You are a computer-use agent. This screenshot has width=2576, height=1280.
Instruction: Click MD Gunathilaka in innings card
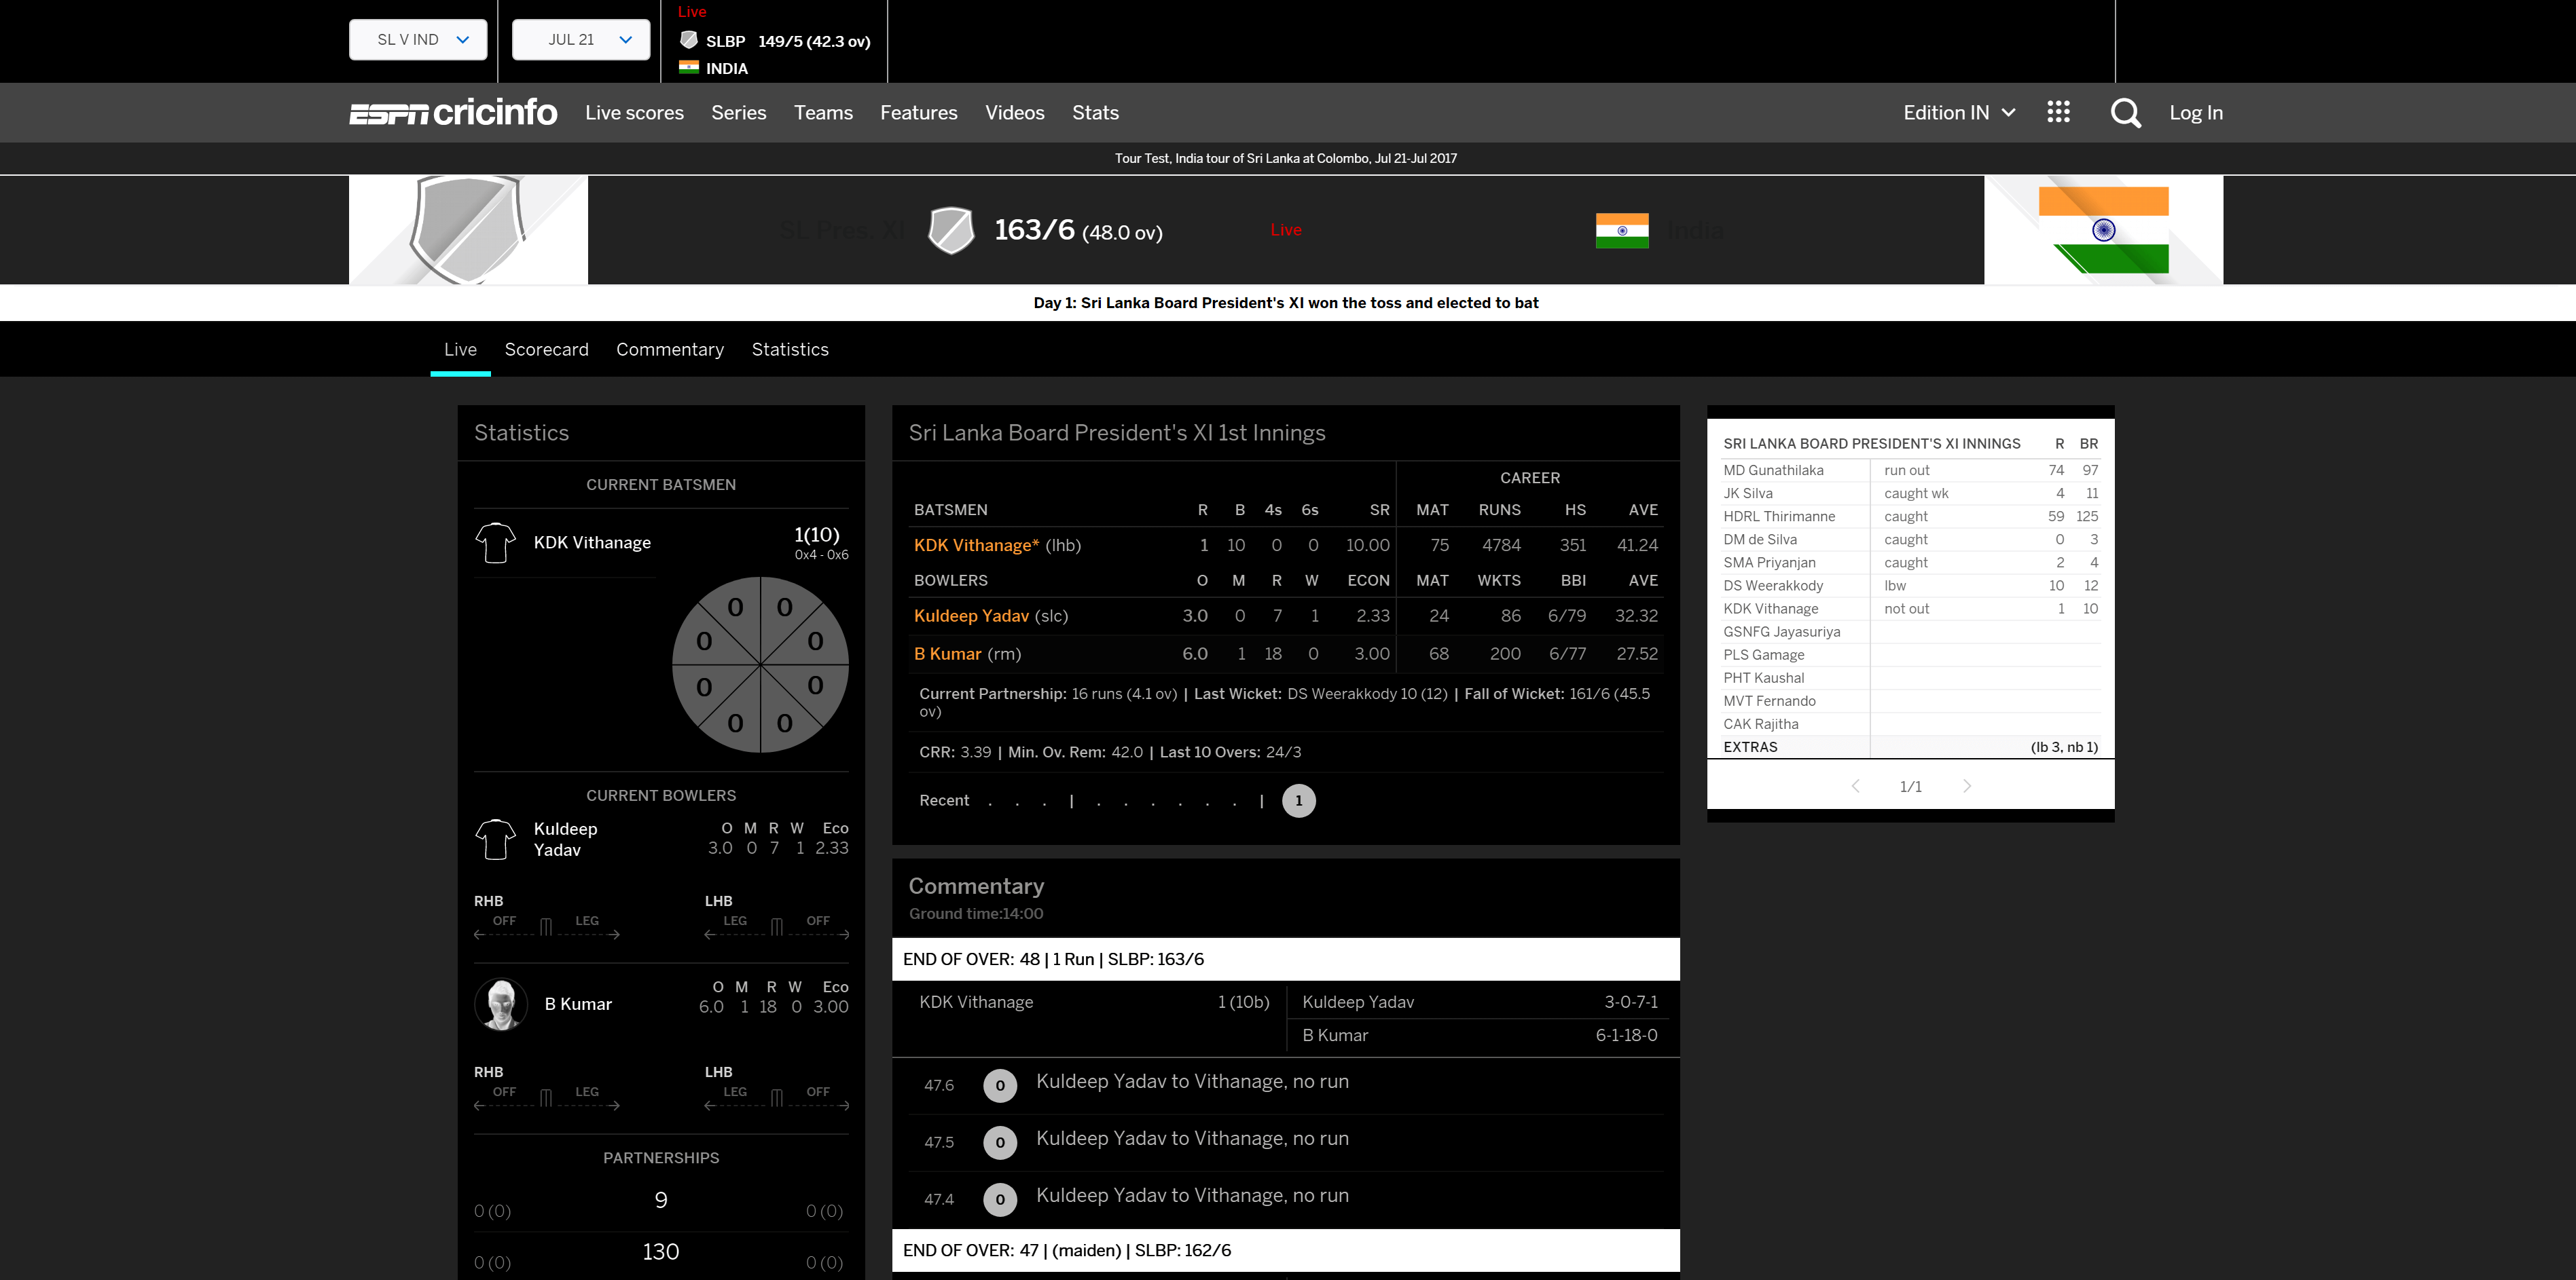pyautogui.click(x=1773, y=470)
